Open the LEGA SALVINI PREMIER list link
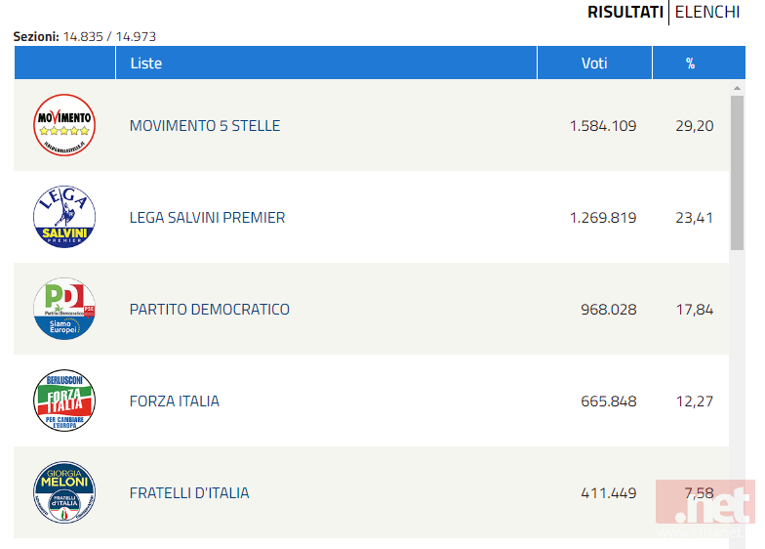This screenshot has width=765, height=549. click(207, 218)
